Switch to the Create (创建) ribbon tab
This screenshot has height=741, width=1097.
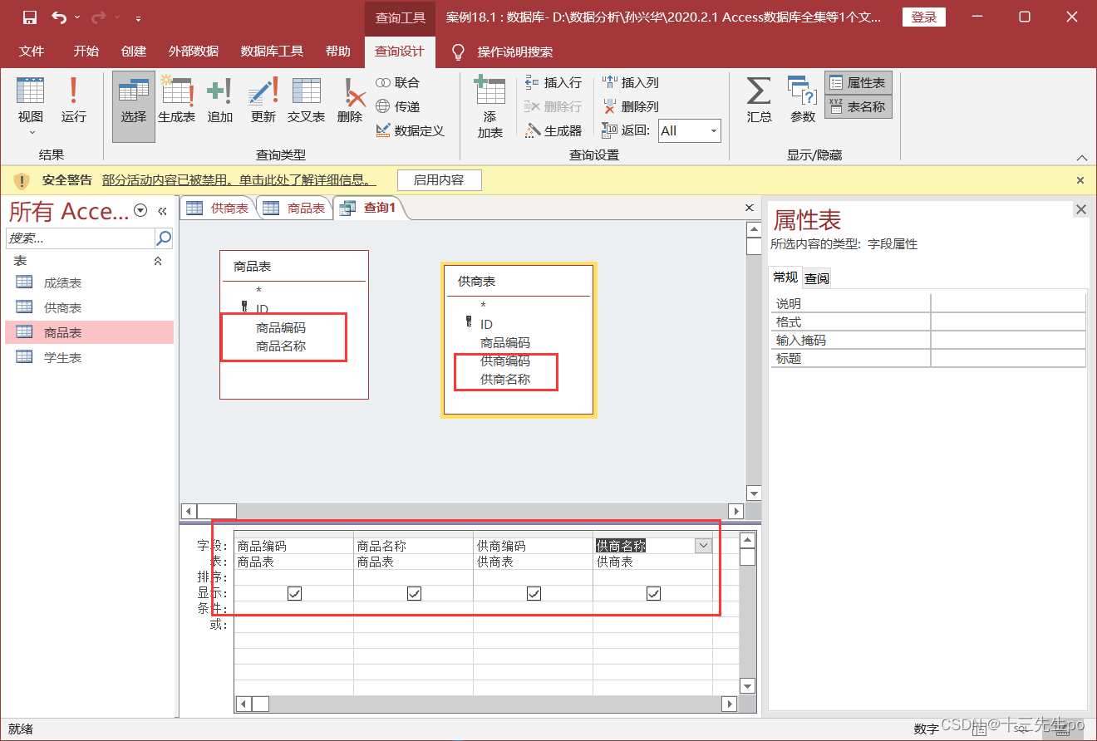pyautogui.click(x=134, y=52)
